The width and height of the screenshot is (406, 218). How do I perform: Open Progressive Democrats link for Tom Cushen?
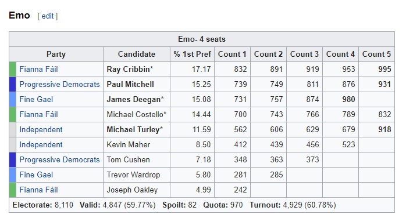[59, 159]
